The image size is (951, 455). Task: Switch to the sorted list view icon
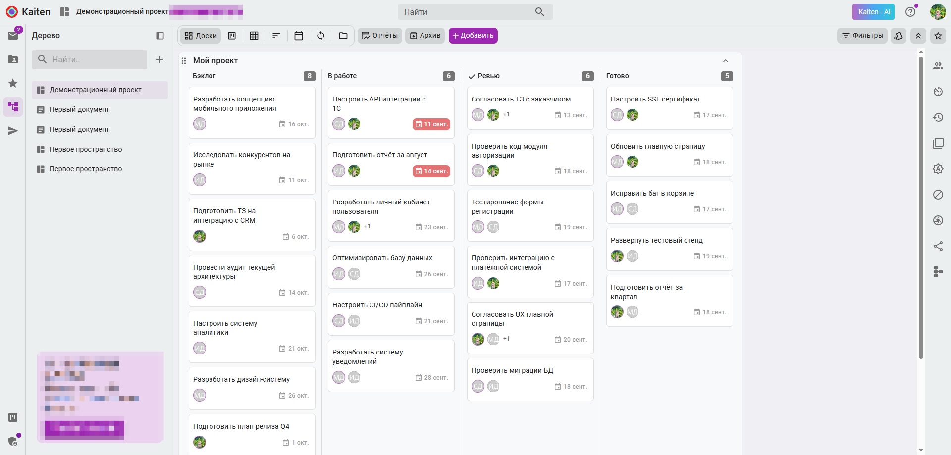tap(276, 36)
